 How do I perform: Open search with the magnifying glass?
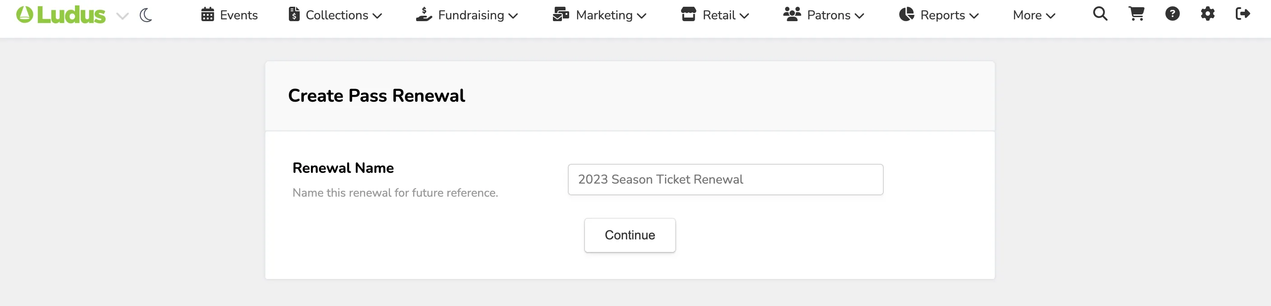click(1100, 14)
